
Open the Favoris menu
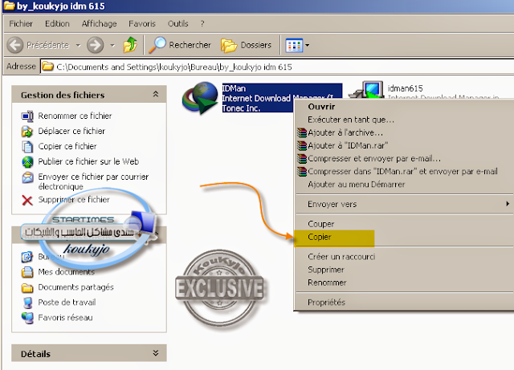coord(142,23)
